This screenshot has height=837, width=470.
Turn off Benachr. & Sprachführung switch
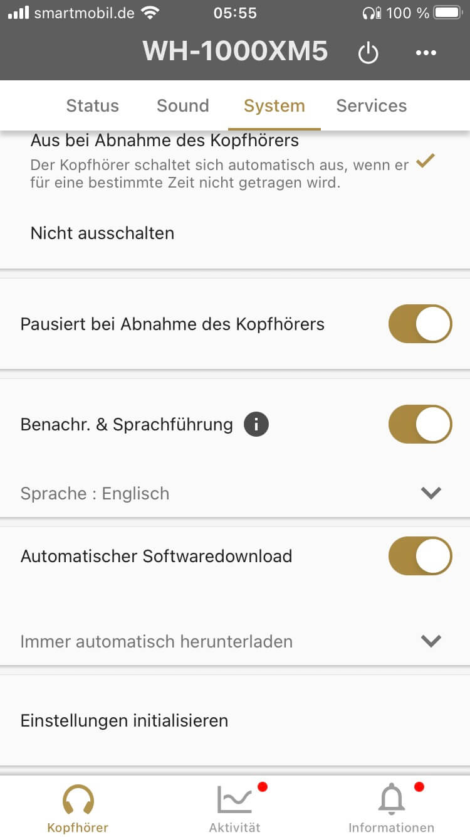click(420, 425)
